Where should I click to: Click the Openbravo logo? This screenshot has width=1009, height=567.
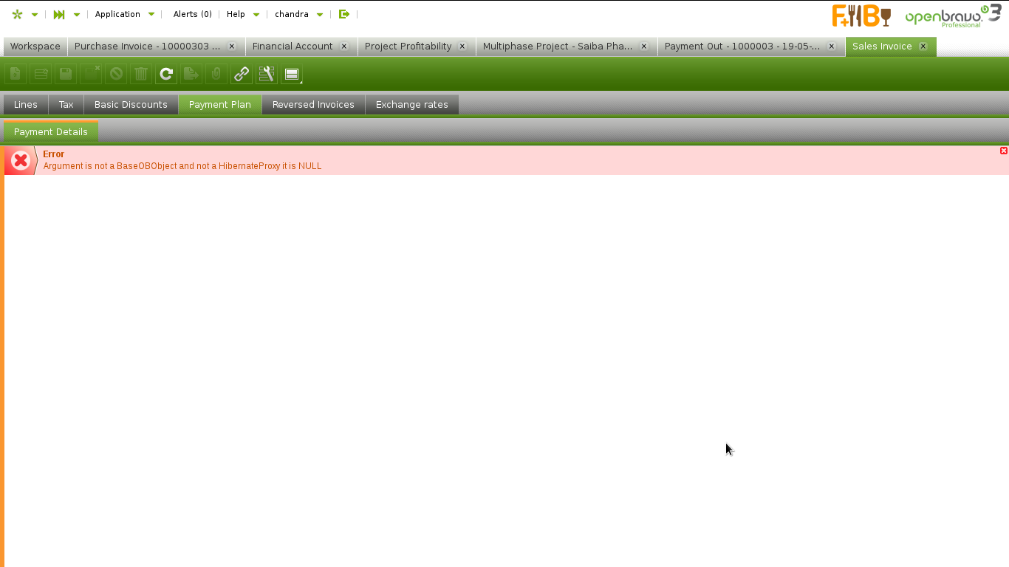[x=953, y=16]
